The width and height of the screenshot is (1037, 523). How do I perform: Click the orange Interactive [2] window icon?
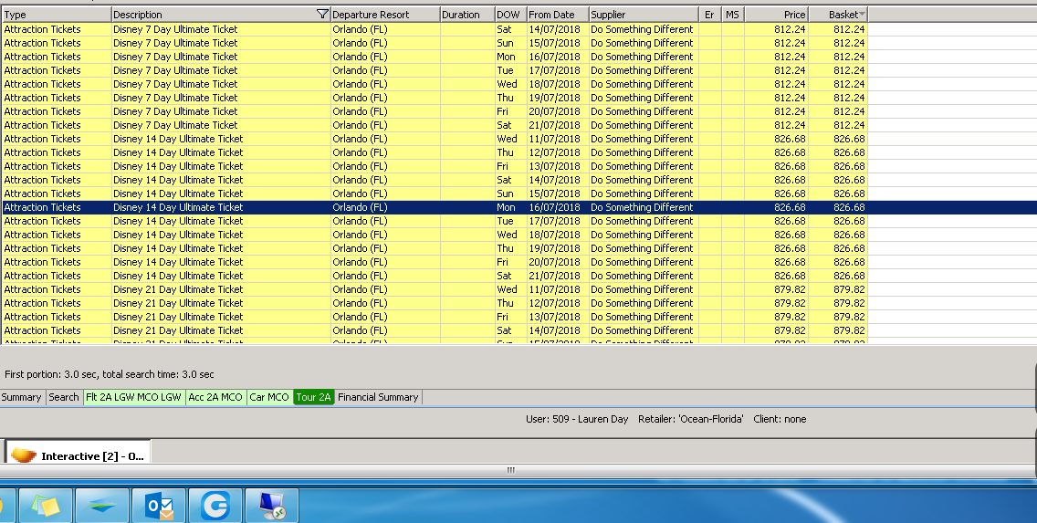[x=24, y=455]
